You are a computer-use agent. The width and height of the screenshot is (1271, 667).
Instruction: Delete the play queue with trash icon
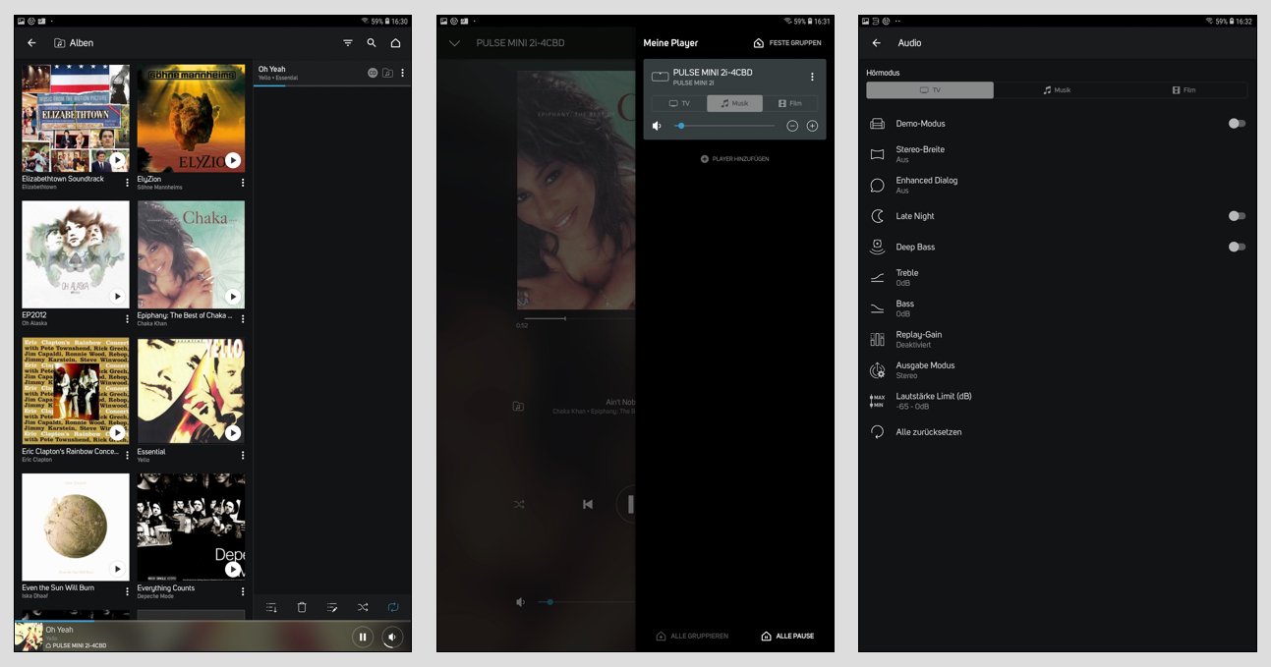[x=302, y=608]
